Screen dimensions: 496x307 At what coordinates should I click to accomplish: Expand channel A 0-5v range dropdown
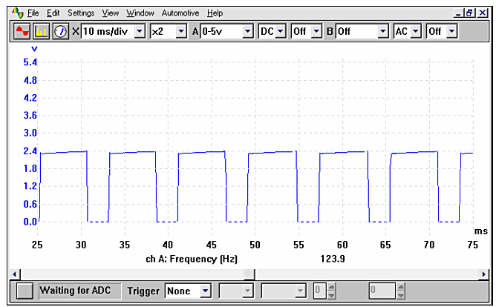(247, 32)
